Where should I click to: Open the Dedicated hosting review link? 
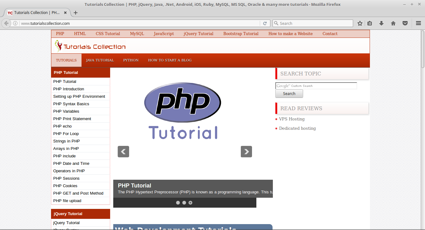coord(297,128)
